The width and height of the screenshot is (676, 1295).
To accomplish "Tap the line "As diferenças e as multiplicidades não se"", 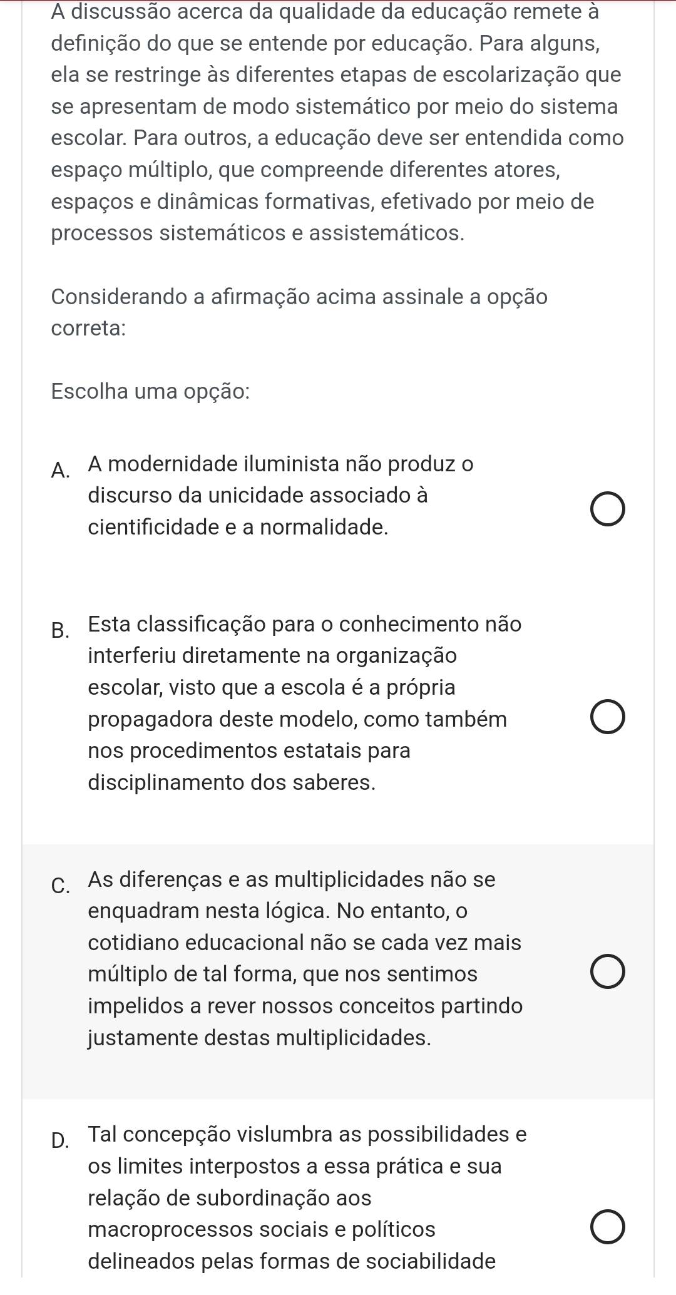I will [x=292, y=879].
